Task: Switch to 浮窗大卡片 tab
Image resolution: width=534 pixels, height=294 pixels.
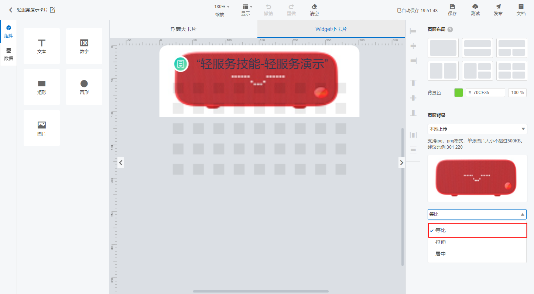Action: point(184,29)
